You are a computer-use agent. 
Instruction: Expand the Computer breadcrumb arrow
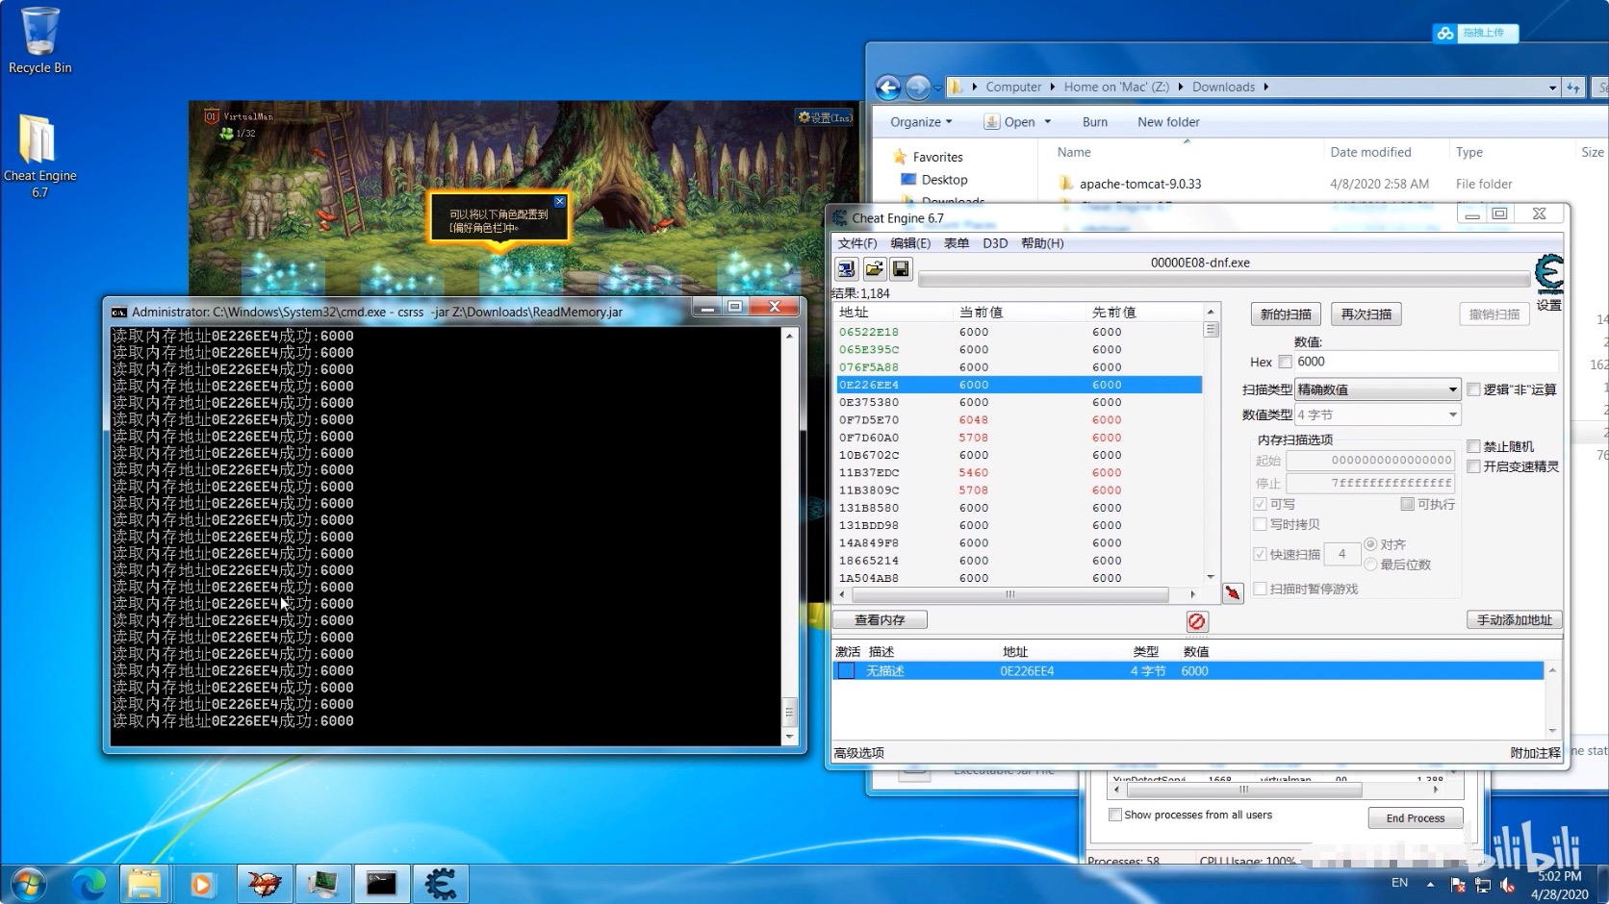pyautogui.click(x=1052, y=88)
